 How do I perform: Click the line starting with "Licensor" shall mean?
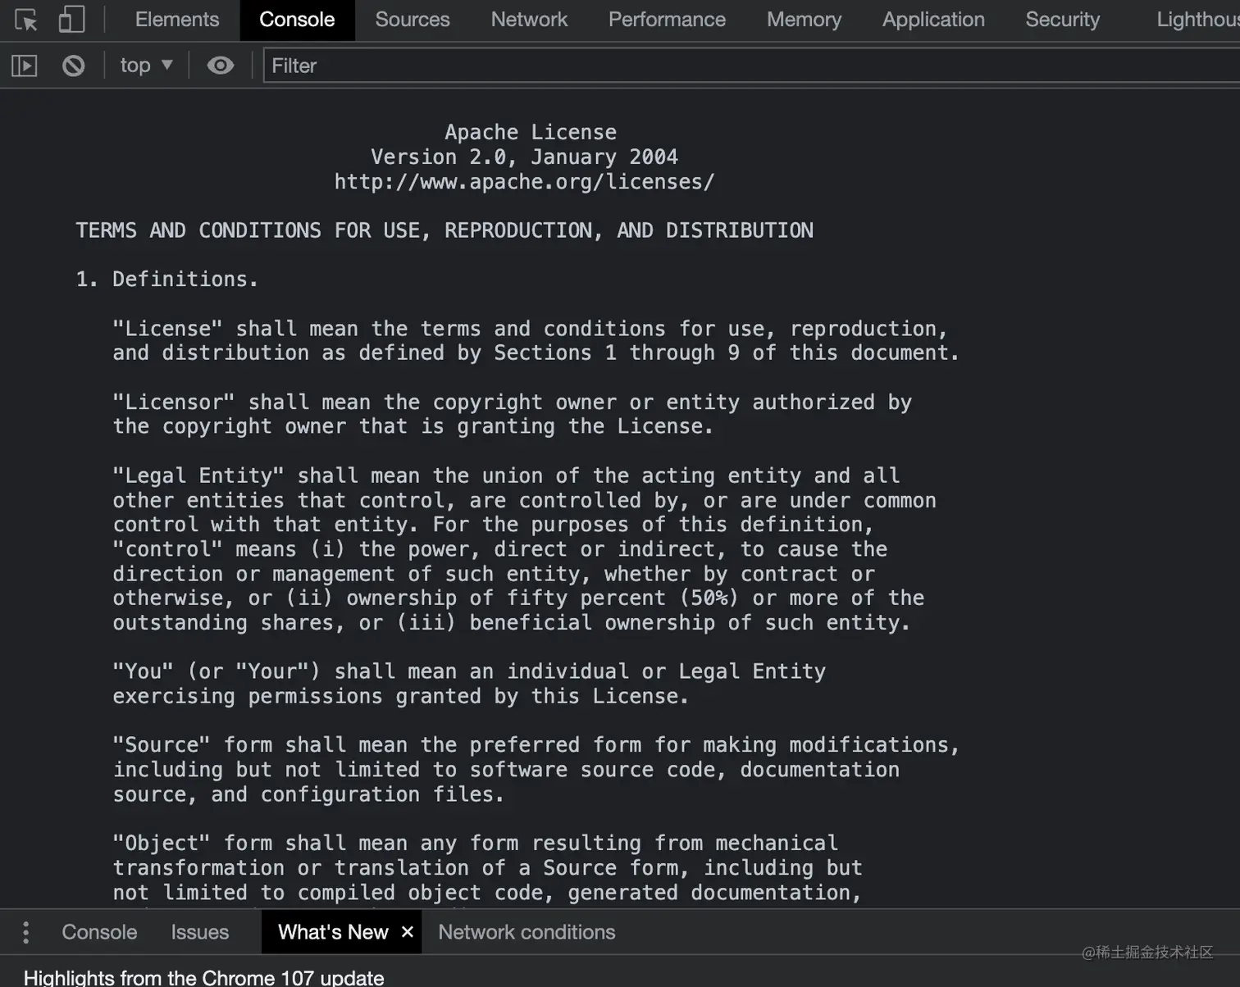(512, 403)
